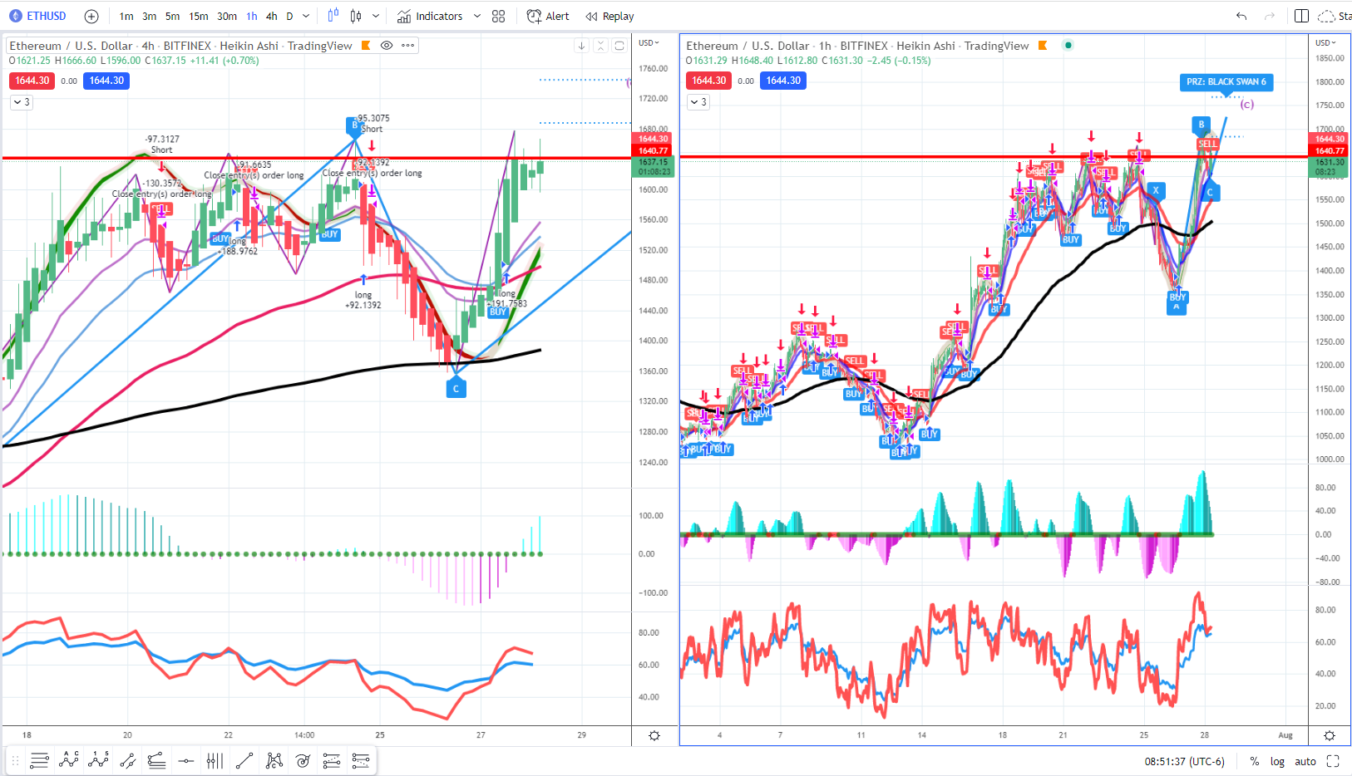1352x776 pixels.
Task: Select the Horizontal Line drawing tool
Action: (x=186, y=760)
